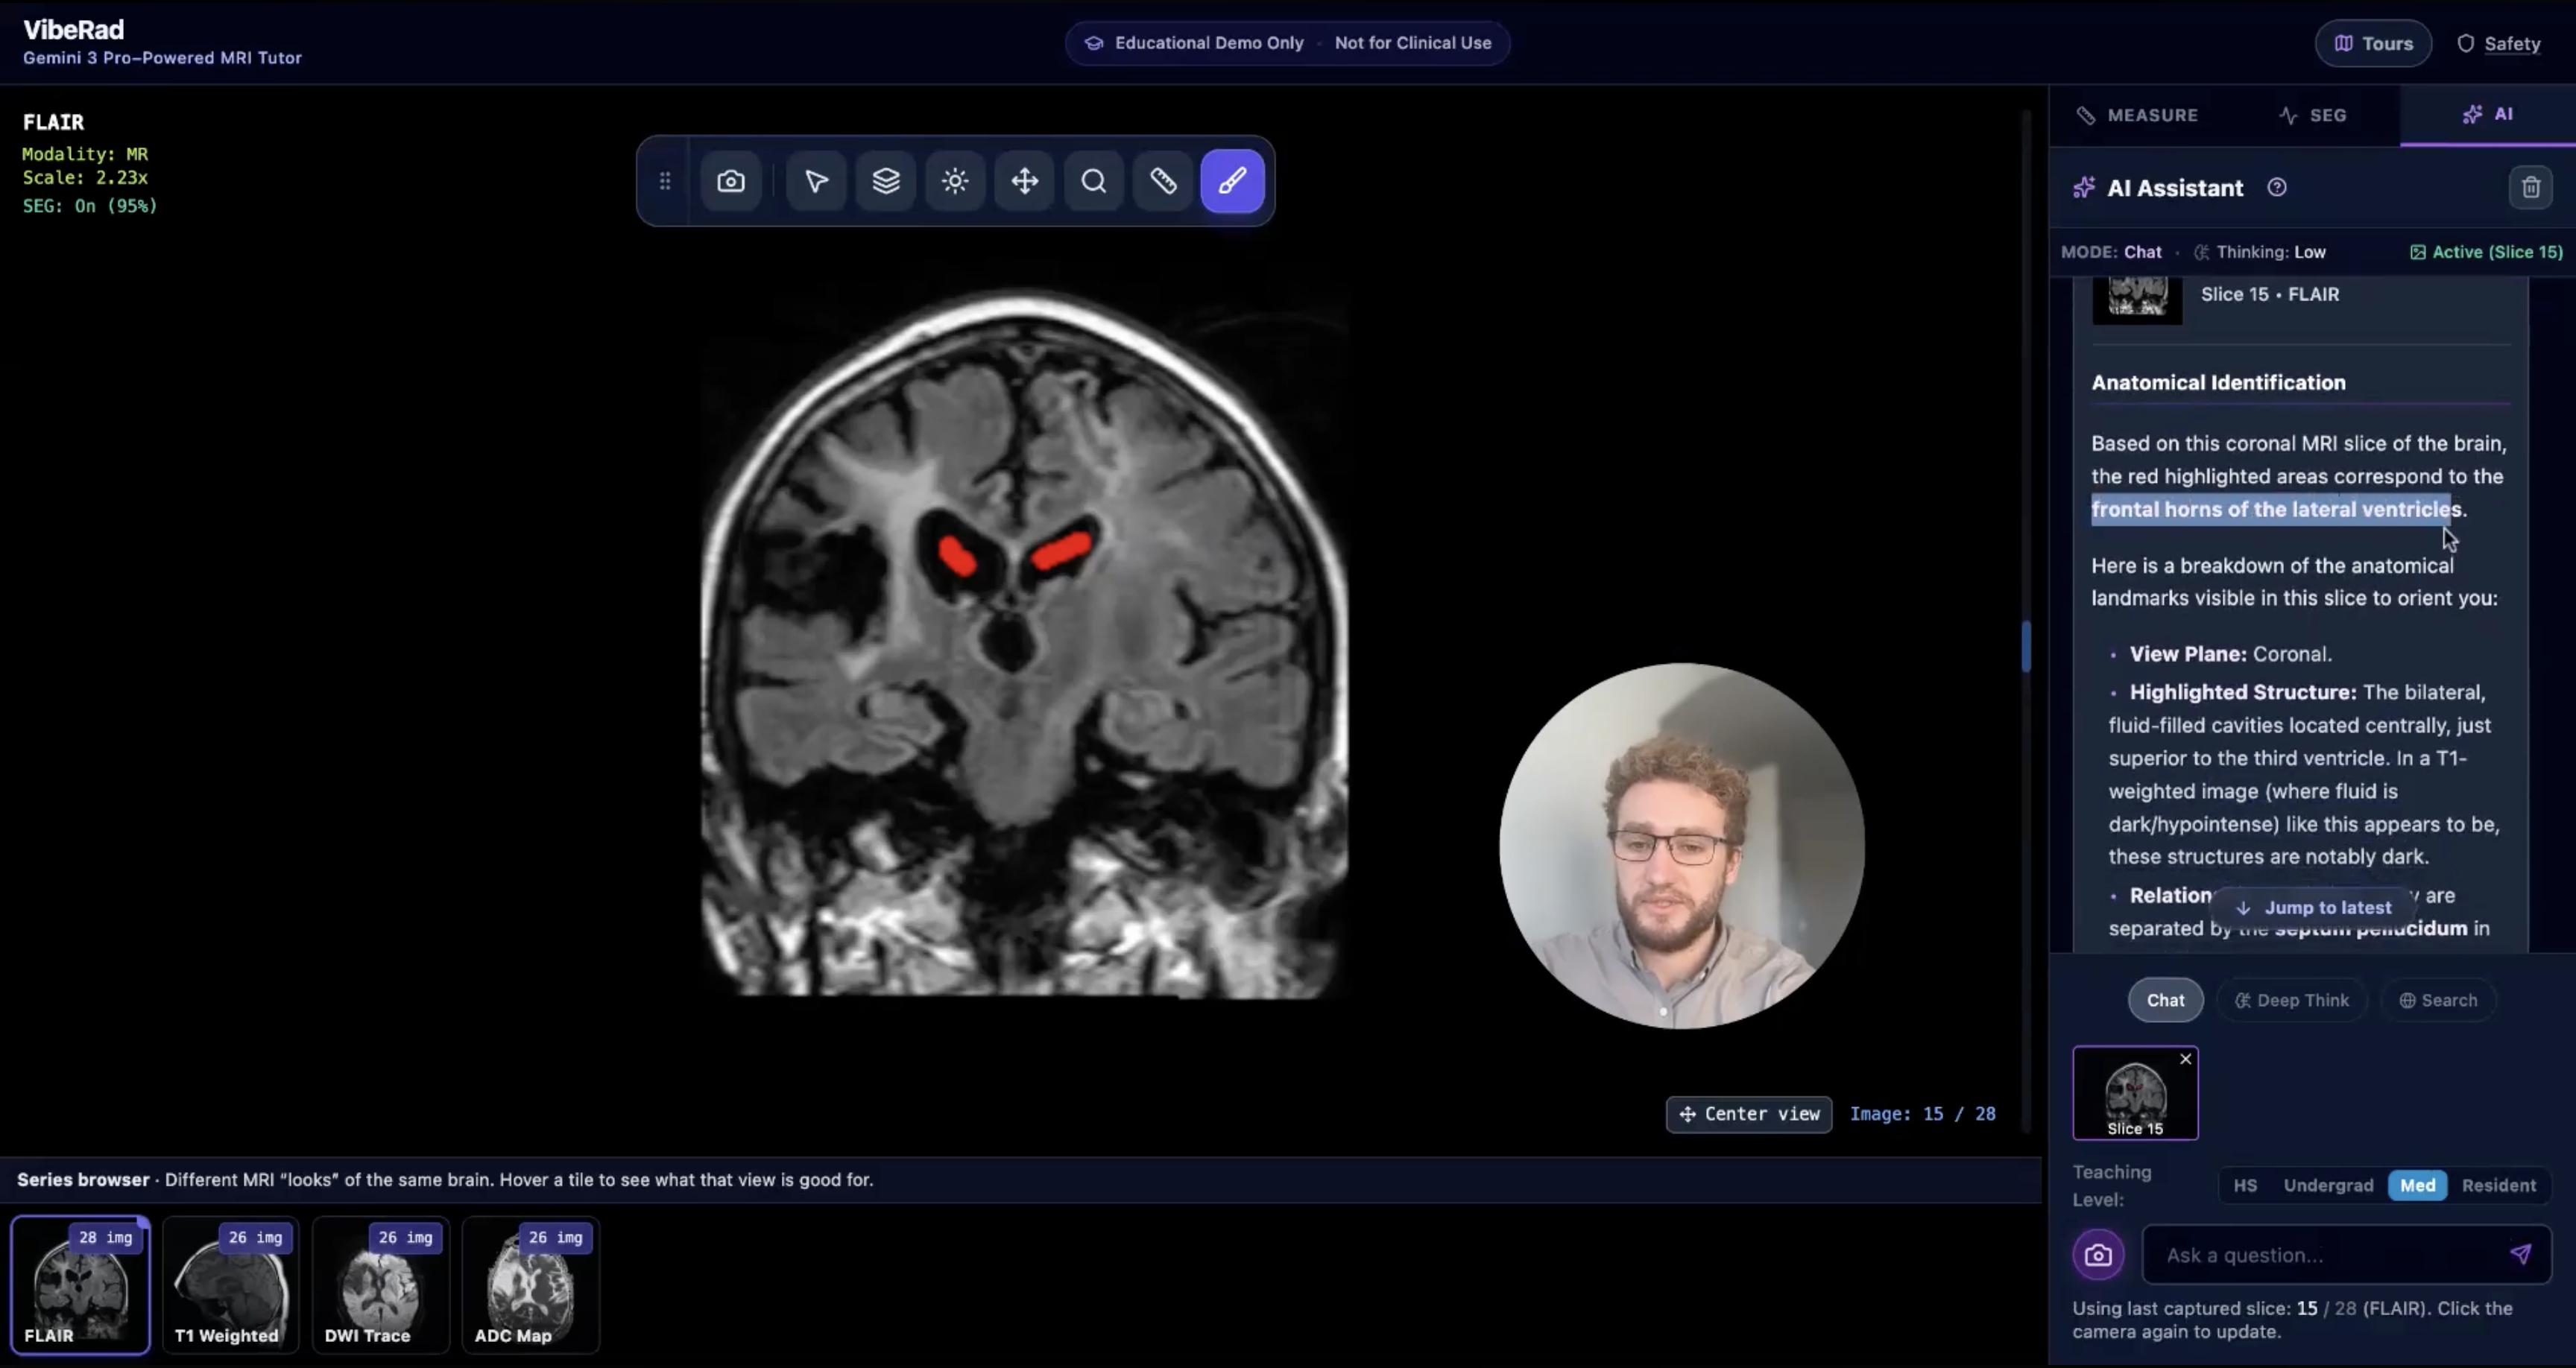Set teaching level to HS

click(2245, 1185)
